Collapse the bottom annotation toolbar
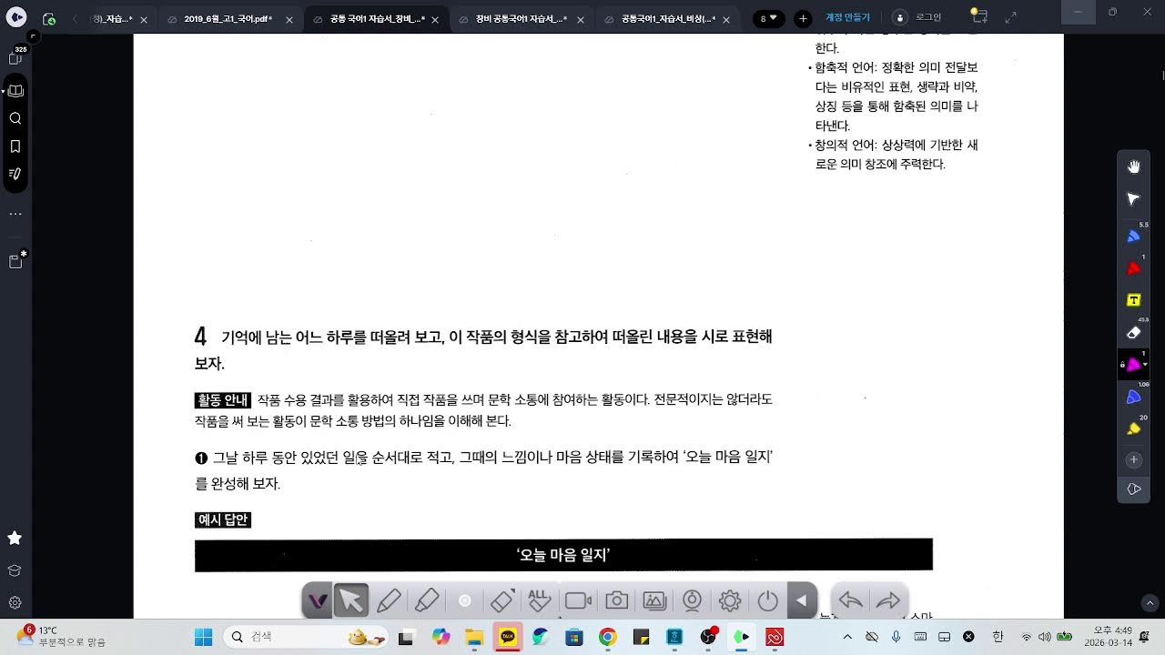1165x655 pixels. [x=802, y=600]
